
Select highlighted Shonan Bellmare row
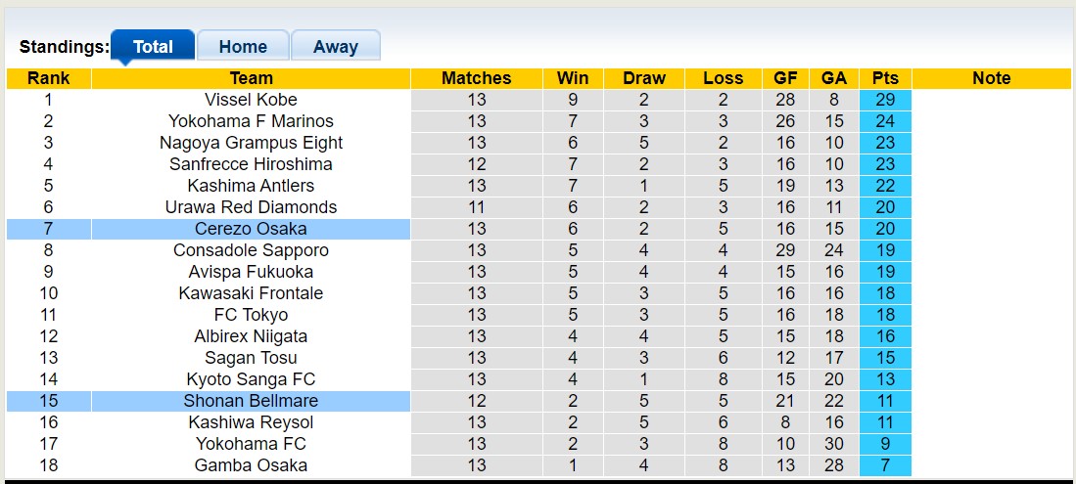click(x=251, y=401)
